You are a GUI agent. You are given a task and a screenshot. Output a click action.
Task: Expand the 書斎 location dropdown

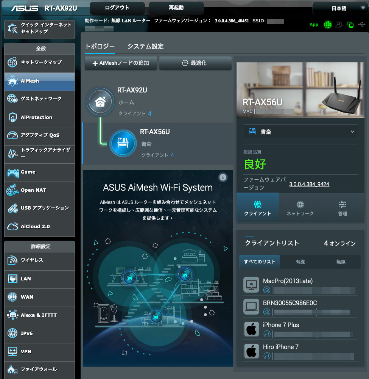click(300, 132)
